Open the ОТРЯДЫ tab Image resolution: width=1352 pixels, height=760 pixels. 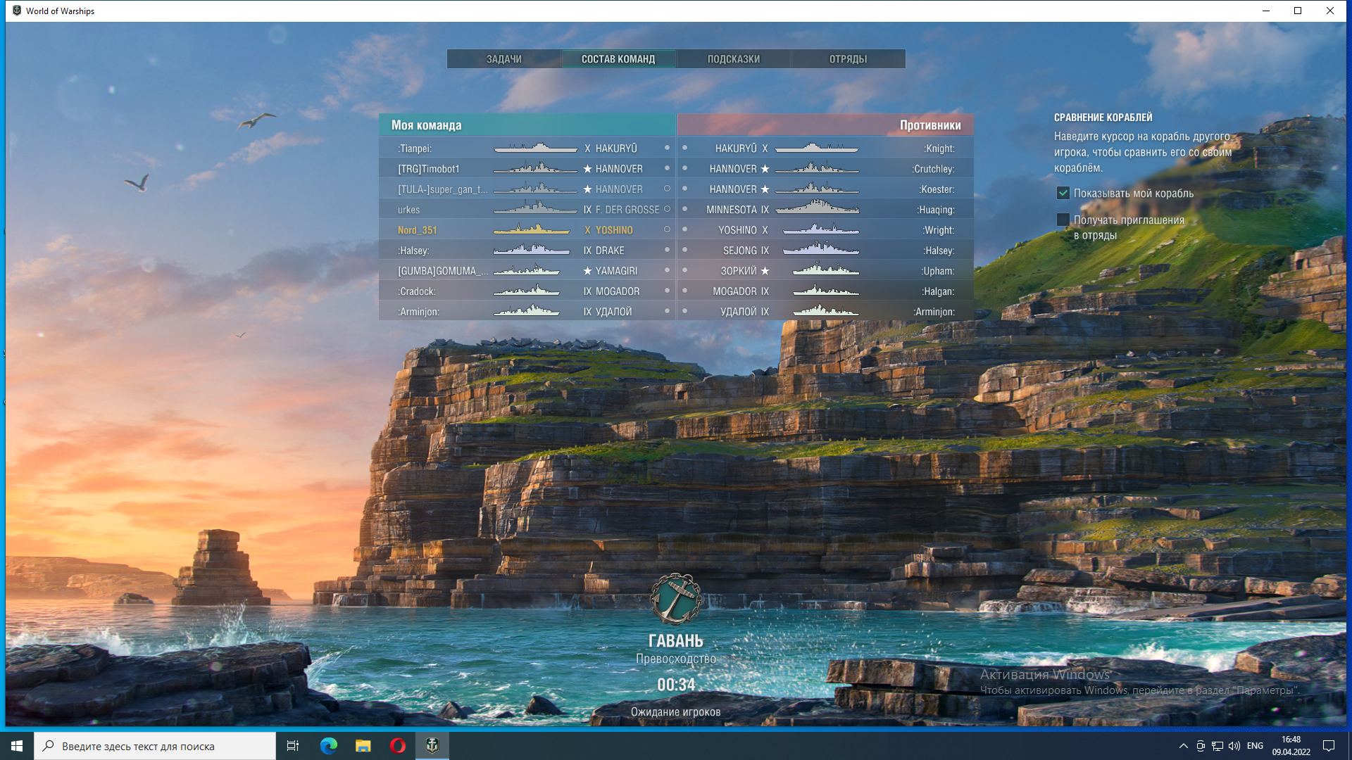(848, 59)
